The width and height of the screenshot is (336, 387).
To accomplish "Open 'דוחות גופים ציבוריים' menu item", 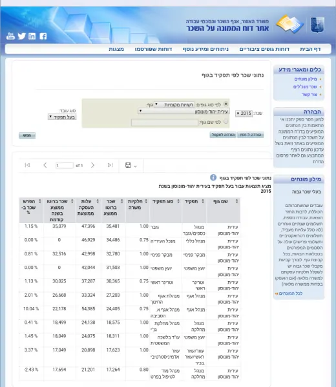I will (264, 49).
